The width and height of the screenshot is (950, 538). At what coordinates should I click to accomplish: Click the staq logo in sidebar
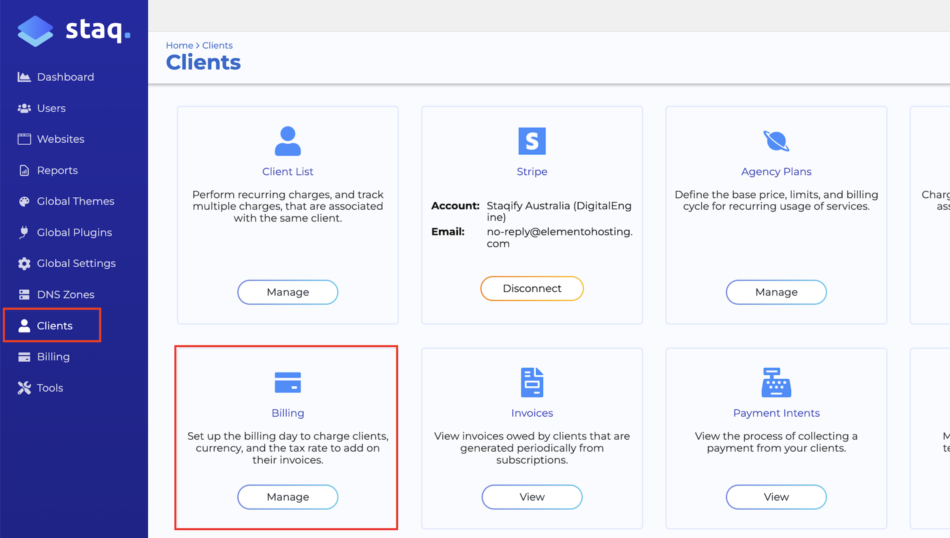coord(73,30)
